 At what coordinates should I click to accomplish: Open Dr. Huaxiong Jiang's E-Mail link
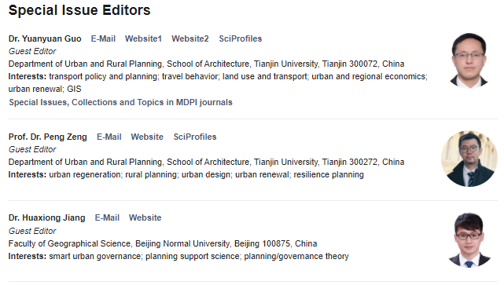(x=107, y=217)
